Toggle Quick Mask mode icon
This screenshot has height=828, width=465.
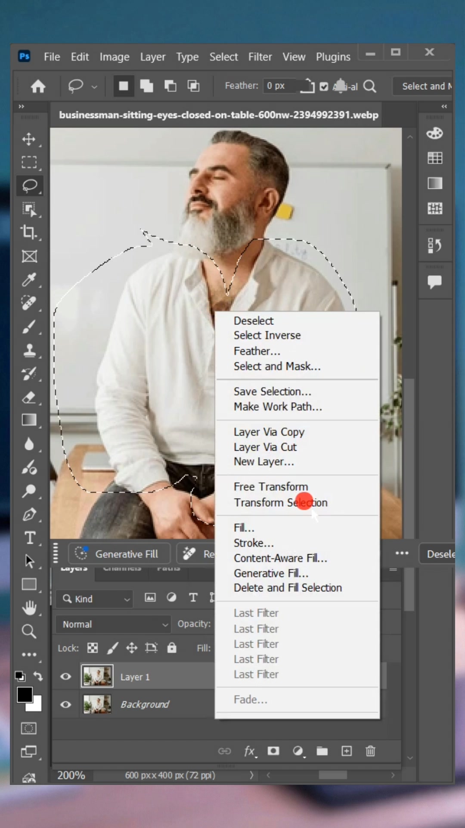point(29,728)
